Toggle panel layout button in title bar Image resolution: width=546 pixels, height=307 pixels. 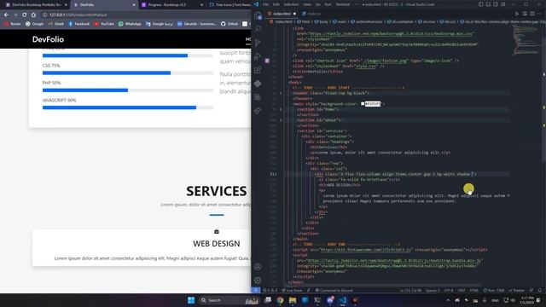click(x=488, y=4)
